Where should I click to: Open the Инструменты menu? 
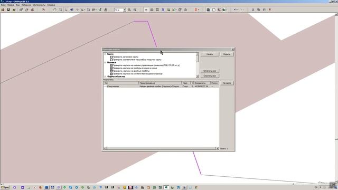point(39,5)
